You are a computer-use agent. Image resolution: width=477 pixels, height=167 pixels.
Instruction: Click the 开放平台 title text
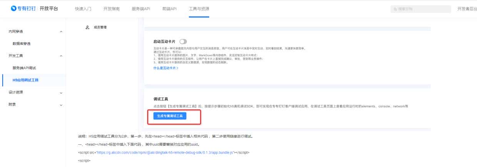coord(49,8)
